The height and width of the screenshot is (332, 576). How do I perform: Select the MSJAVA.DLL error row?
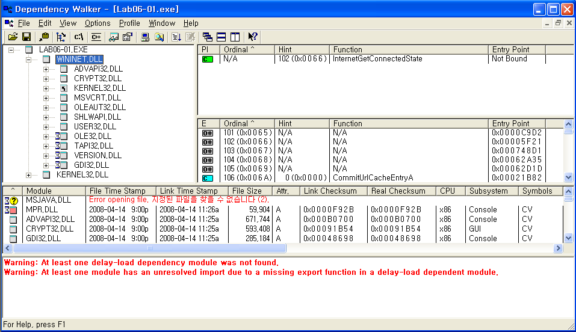tap(283, 200)
